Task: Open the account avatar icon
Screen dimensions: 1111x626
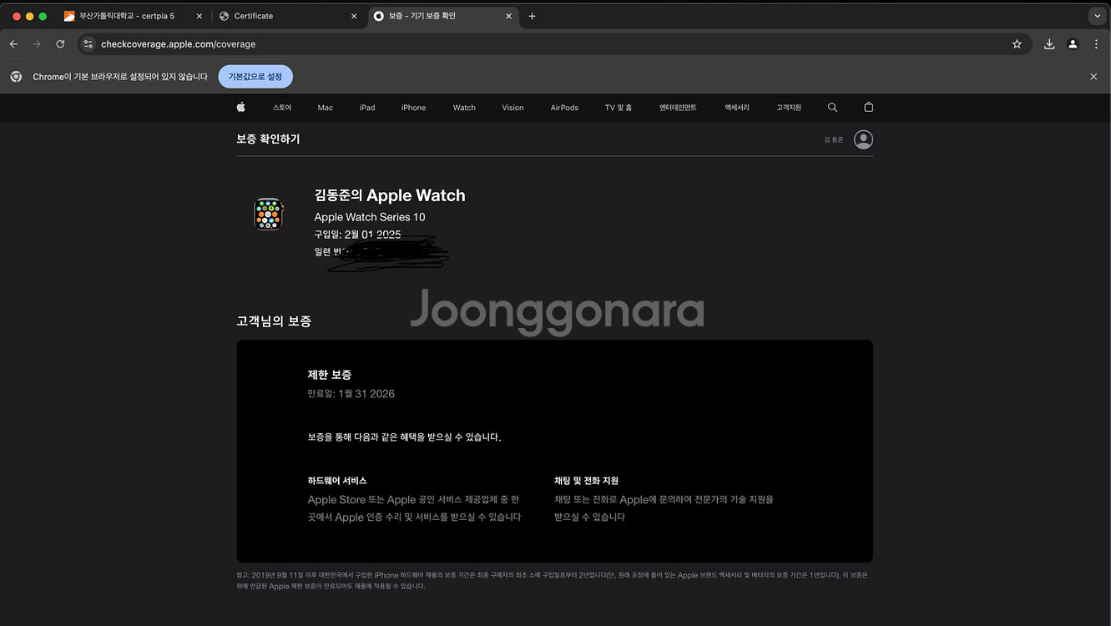Action: click(863, 139)
